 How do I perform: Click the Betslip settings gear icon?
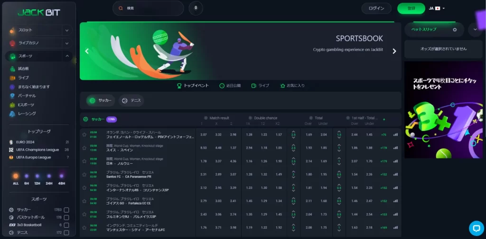click(454, 29)
